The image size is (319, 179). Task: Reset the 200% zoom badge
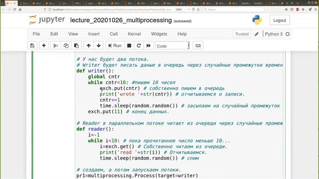click(x=178, y=9)
